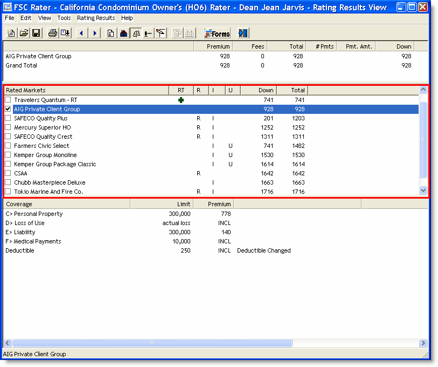
Task: Click the New document toolbar icon
Action: click(x=11, y=33)
